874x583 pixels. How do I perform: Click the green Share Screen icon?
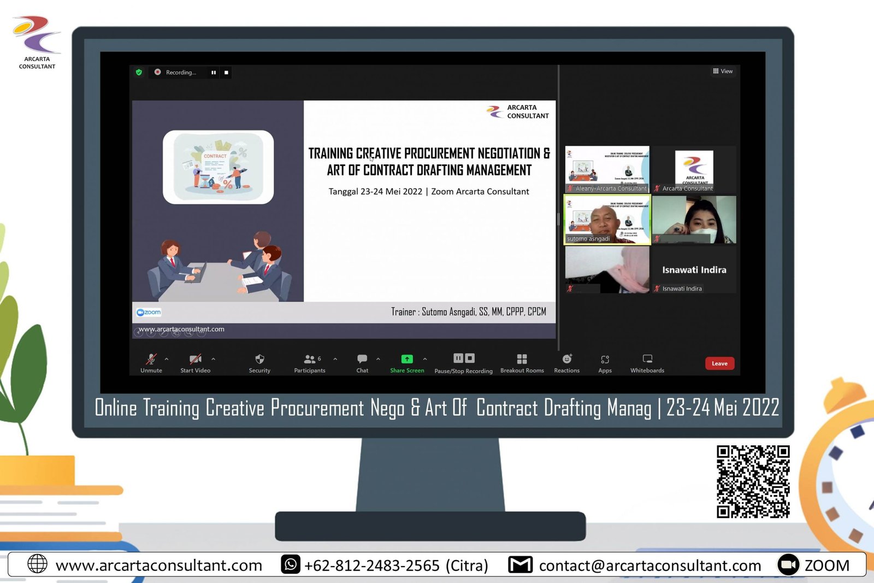click(x=407, y=359)
